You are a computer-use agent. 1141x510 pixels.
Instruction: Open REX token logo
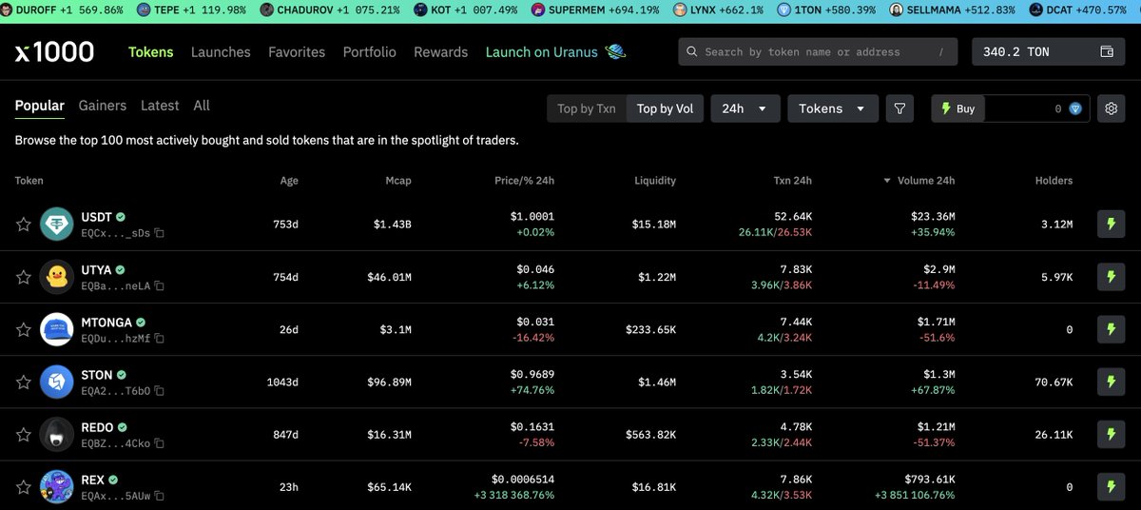[x=57, y=487]
